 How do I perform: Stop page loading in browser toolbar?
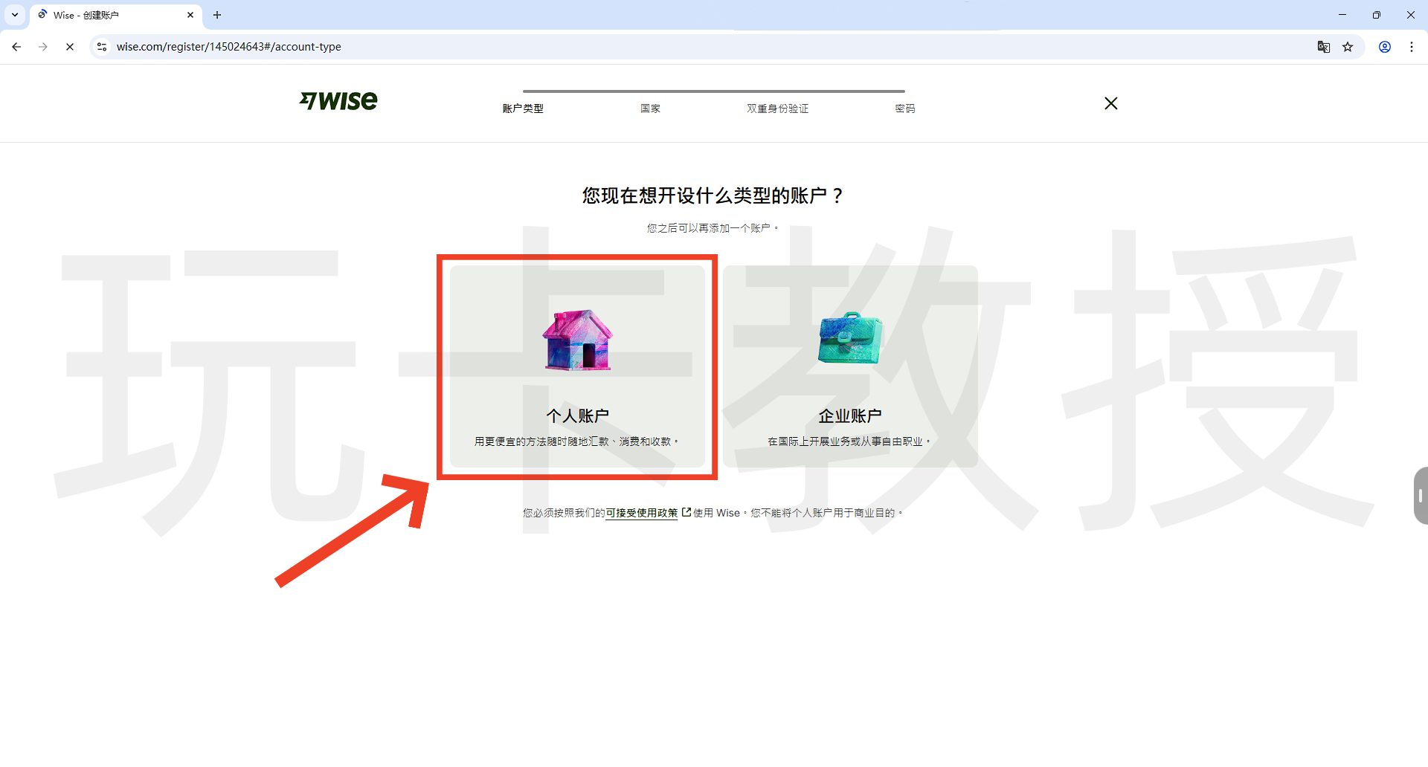coord(70,47)
